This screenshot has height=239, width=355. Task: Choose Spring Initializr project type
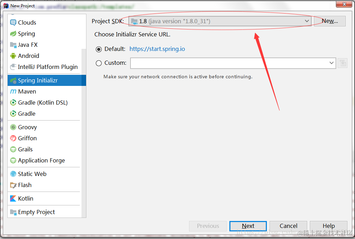pos(47,80)
